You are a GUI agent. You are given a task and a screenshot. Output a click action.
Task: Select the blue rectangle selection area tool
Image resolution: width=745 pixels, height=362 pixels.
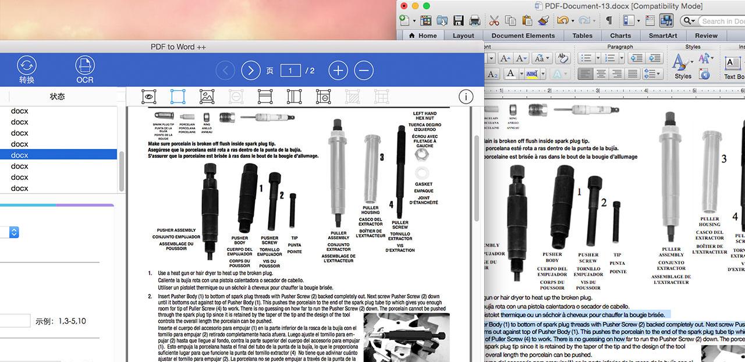(x=178, y=96)
